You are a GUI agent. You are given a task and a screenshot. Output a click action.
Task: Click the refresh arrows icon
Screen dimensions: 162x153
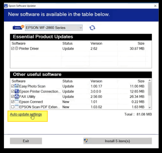click(92, 28)
